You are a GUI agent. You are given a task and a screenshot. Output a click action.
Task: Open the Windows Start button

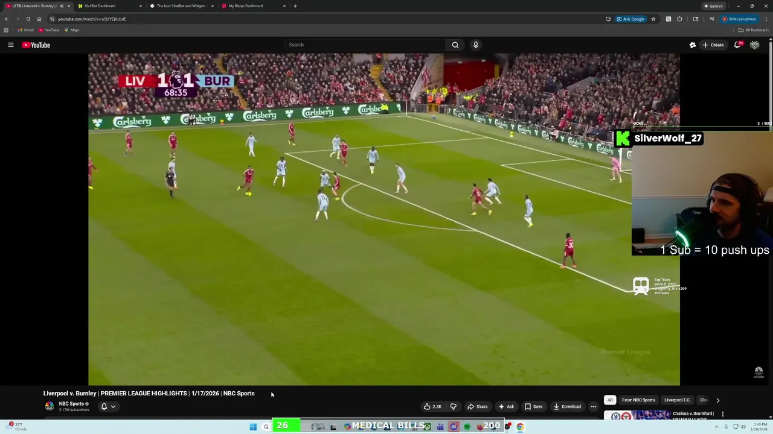[253, 427]
